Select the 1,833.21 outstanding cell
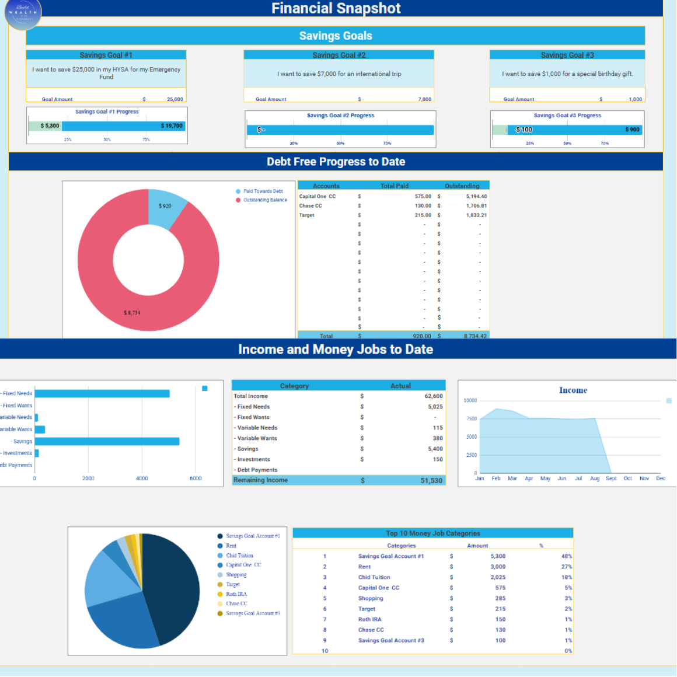The image size is (677, 677). [x=476, y=215]
